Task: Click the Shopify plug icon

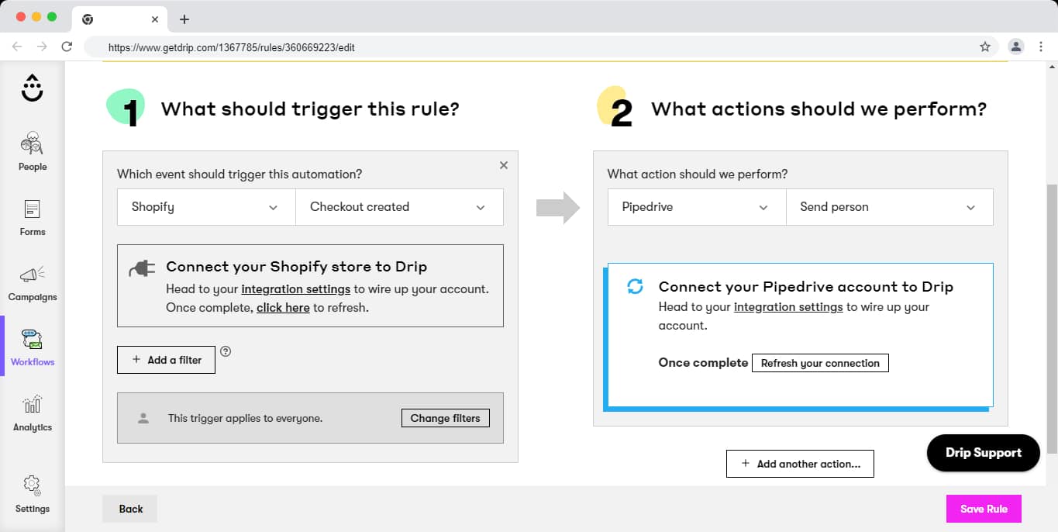Action: 142,268
